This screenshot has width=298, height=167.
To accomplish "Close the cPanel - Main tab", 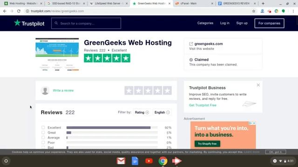I will pyautogui.click(x=212, y=3).
